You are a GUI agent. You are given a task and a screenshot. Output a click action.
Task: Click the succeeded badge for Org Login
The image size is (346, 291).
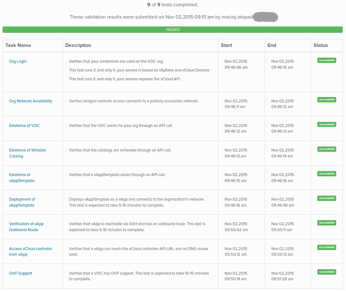(326, 60)
